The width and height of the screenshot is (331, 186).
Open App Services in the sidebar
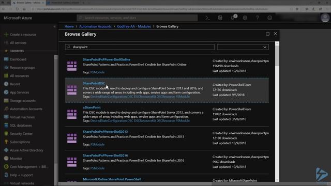pyautogui.click(x=20, y=92)
